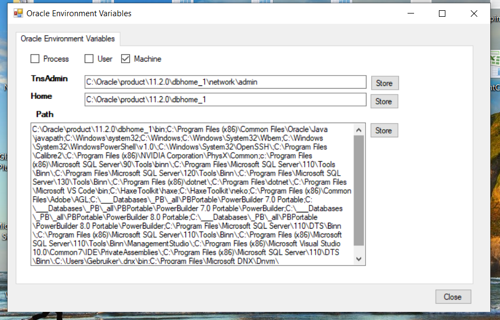The height and width of the screenshot is (320, 500).
Task: Click the Path vertical scrollbar thumb
Action: click(x=359, y=190)
